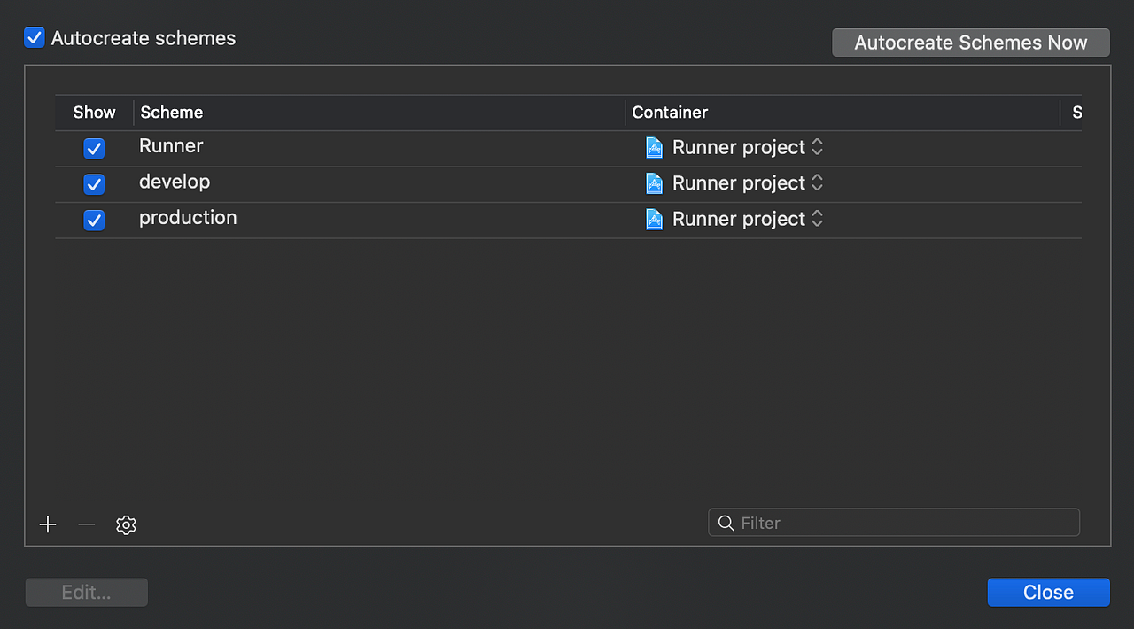Screen dimensions: 1134x629
Task: Select the production scheme name
Action: click(188, 218)
